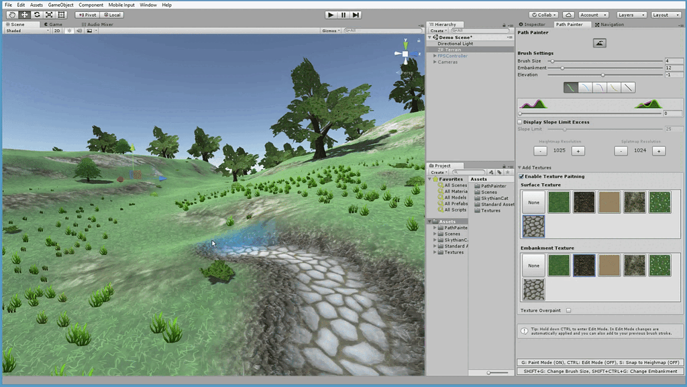Expand FPSController in the Hierarchy
Image resolution: width=687 pixels, height=387 pixels.
434,56
